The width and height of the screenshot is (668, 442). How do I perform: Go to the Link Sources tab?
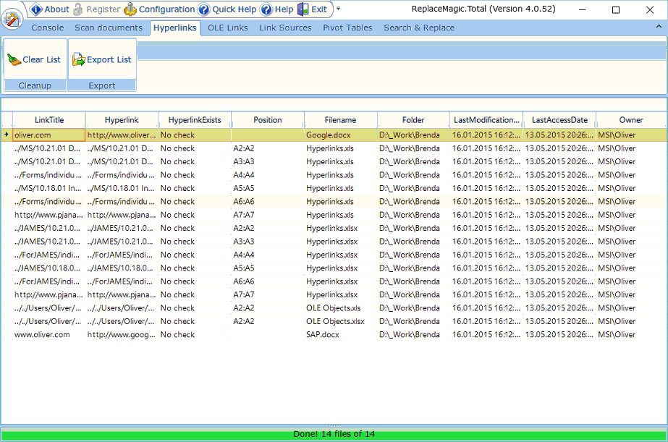coord(285,27)
